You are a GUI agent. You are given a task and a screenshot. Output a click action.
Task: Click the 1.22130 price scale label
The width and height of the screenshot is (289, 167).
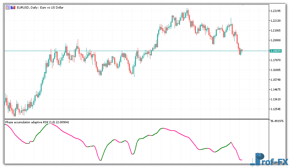[276, 21]
